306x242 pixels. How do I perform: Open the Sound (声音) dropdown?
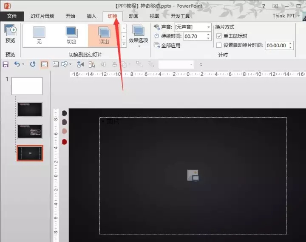(193, 27)
